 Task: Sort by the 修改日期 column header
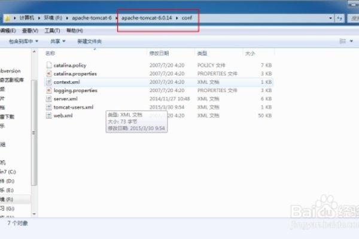tap(159, 53)
